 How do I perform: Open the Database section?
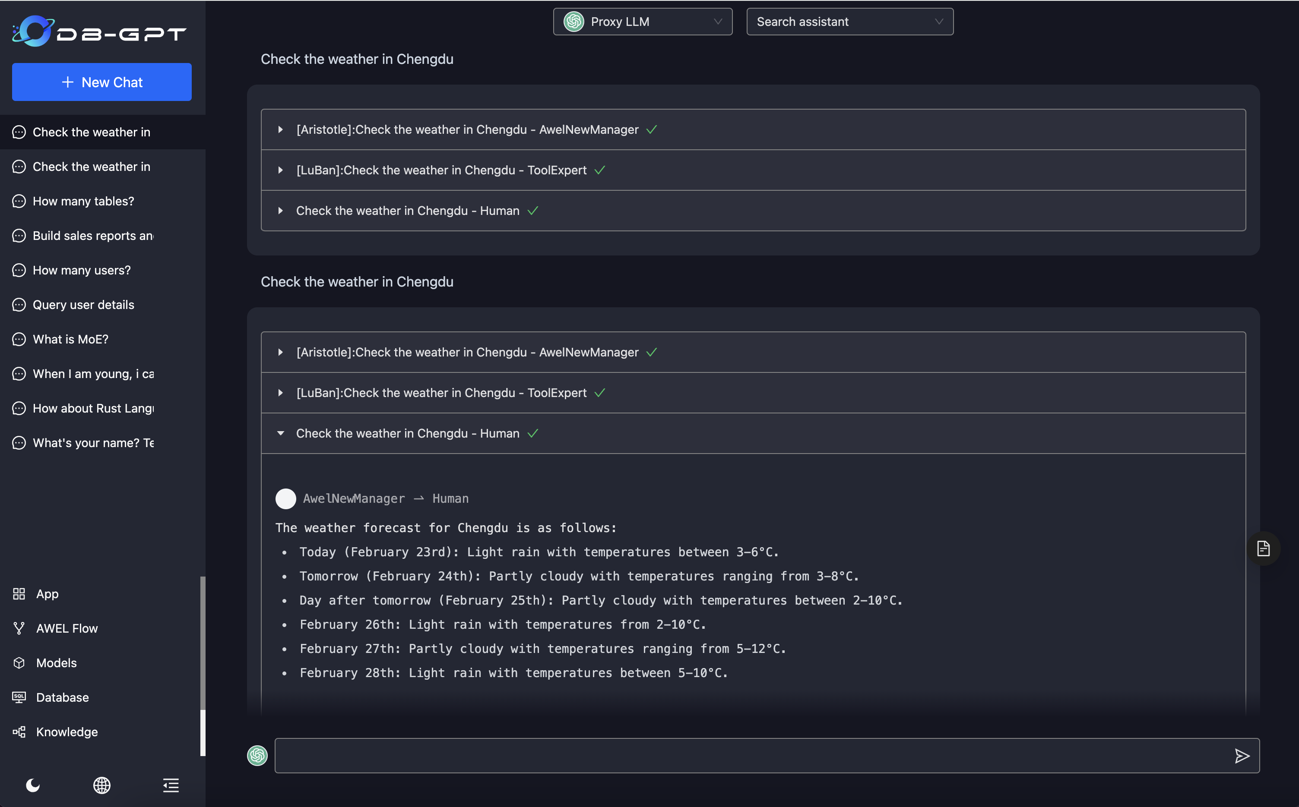click(62, 697)
